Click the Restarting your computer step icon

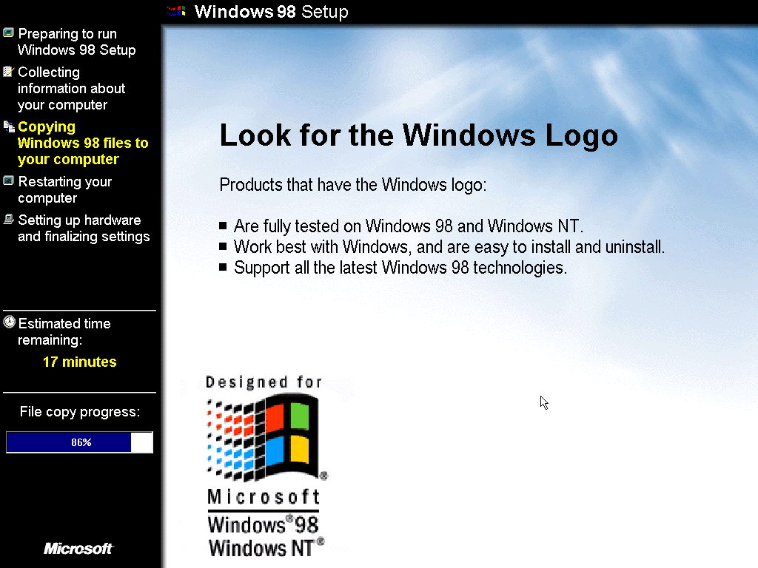8,181
